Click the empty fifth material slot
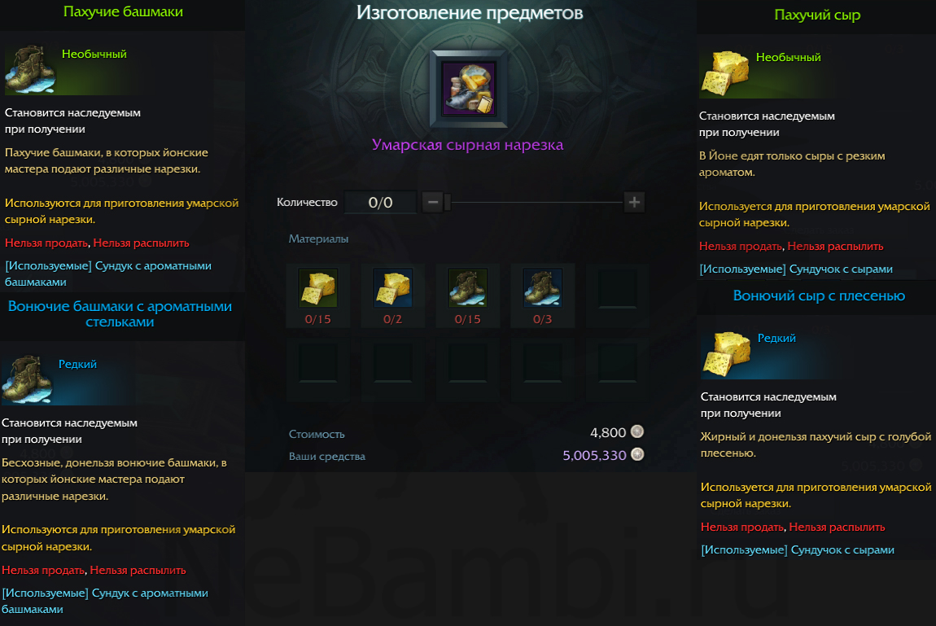 pos(617,287)
